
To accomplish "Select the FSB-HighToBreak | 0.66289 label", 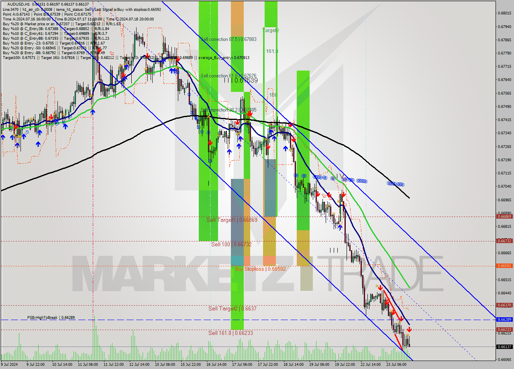I will click(51, 317).
